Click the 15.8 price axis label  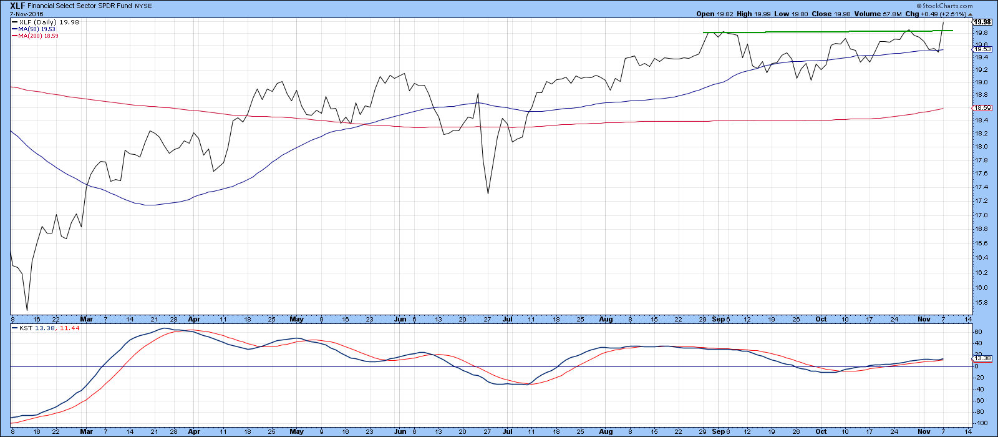(981, 303)
